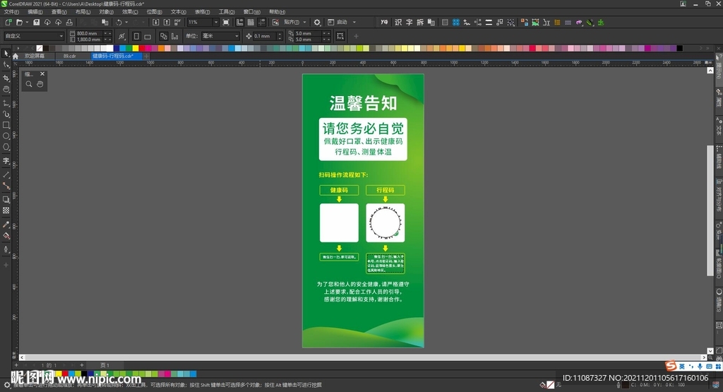
Task: Toggle Show Rulers button
Action: coord(240,22)
